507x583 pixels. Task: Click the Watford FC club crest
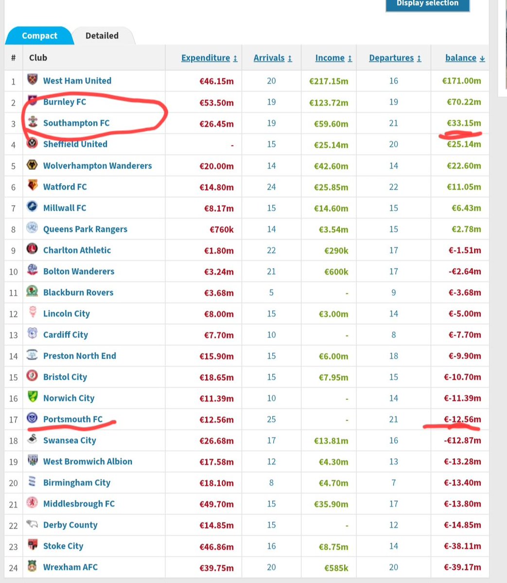coord(33,185)
